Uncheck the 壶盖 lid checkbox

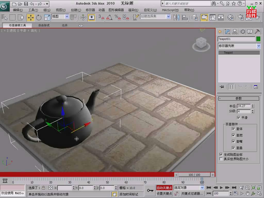click(x=233, y=148)
